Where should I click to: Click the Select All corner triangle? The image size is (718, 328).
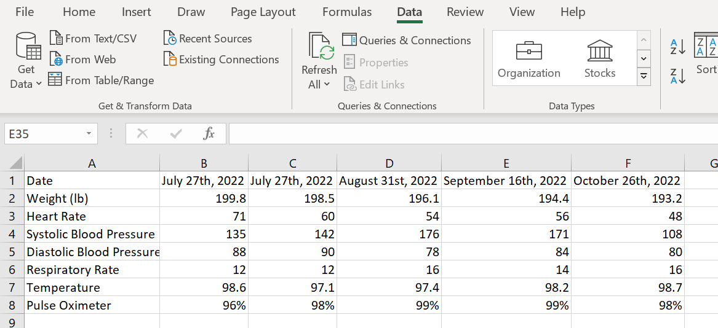(x=15, y=163)
